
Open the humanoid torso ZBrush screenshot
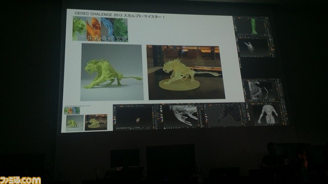[265, 114]
